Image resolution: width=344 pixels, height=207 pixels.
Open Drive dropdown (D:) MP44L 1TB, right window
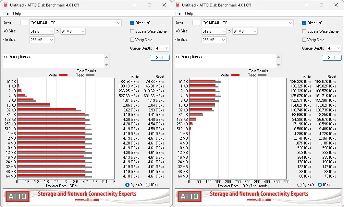[x=248, y=23]
